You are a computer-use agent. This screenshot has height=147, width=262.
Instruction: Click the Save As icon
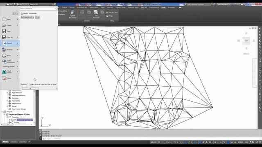[5, 37]
